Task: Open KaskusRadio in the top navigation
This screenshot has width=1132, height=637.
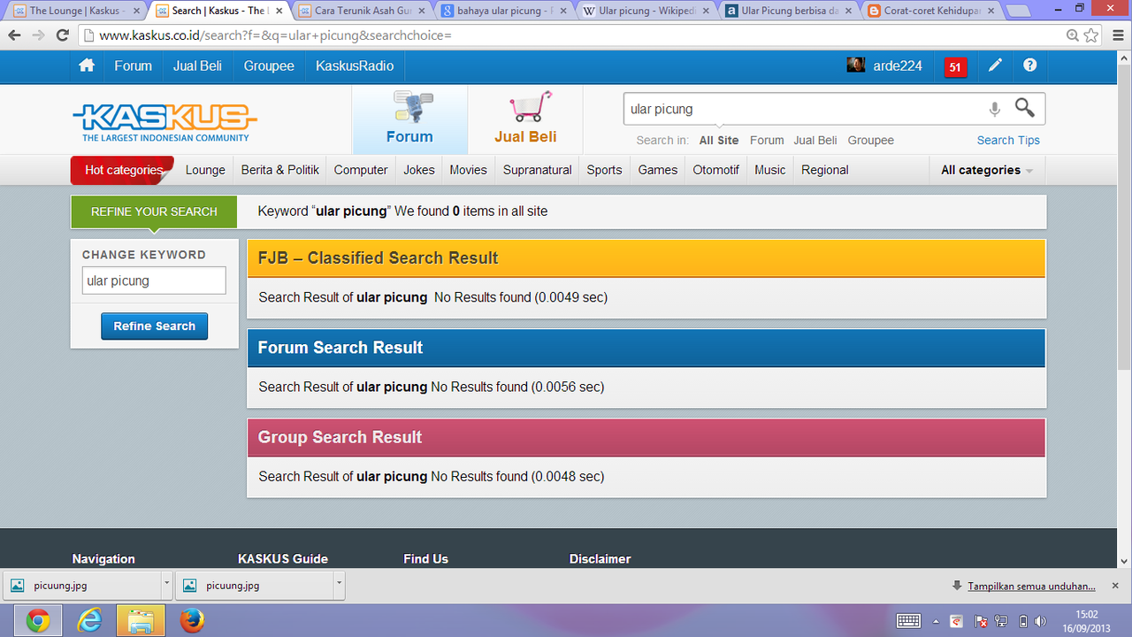Action: point(355,65)
